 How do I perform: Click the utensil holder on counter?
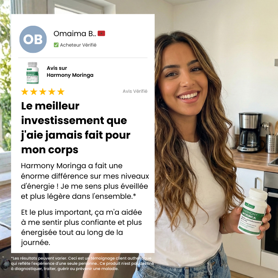[272, 143]
